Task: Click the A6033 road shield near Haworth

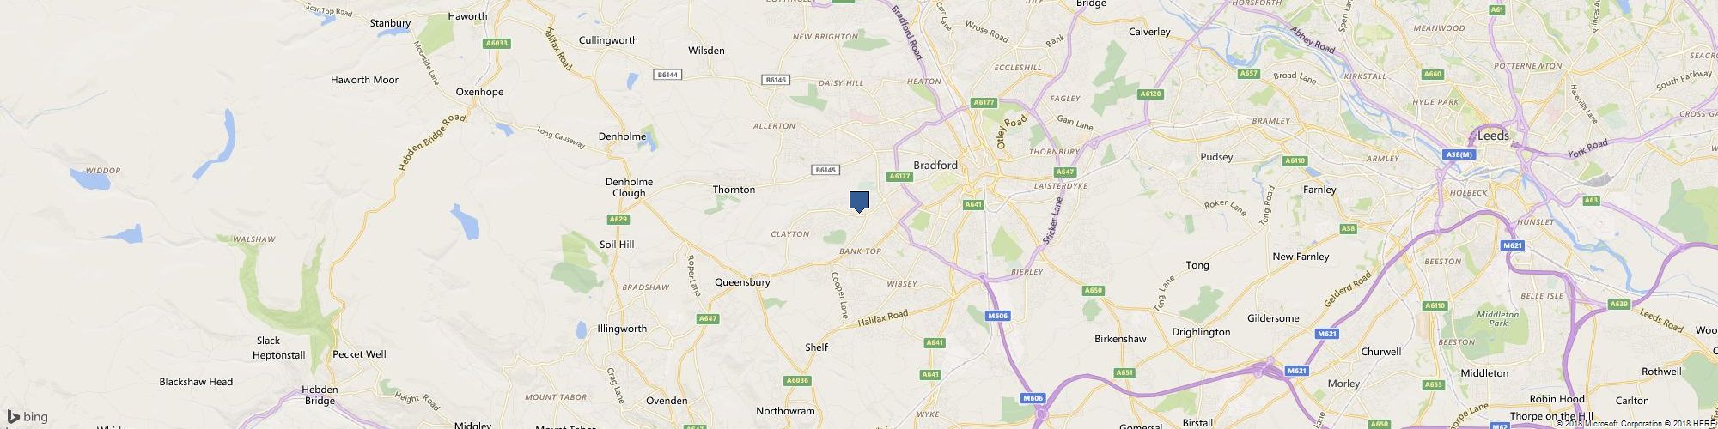Action: [497, 43]
